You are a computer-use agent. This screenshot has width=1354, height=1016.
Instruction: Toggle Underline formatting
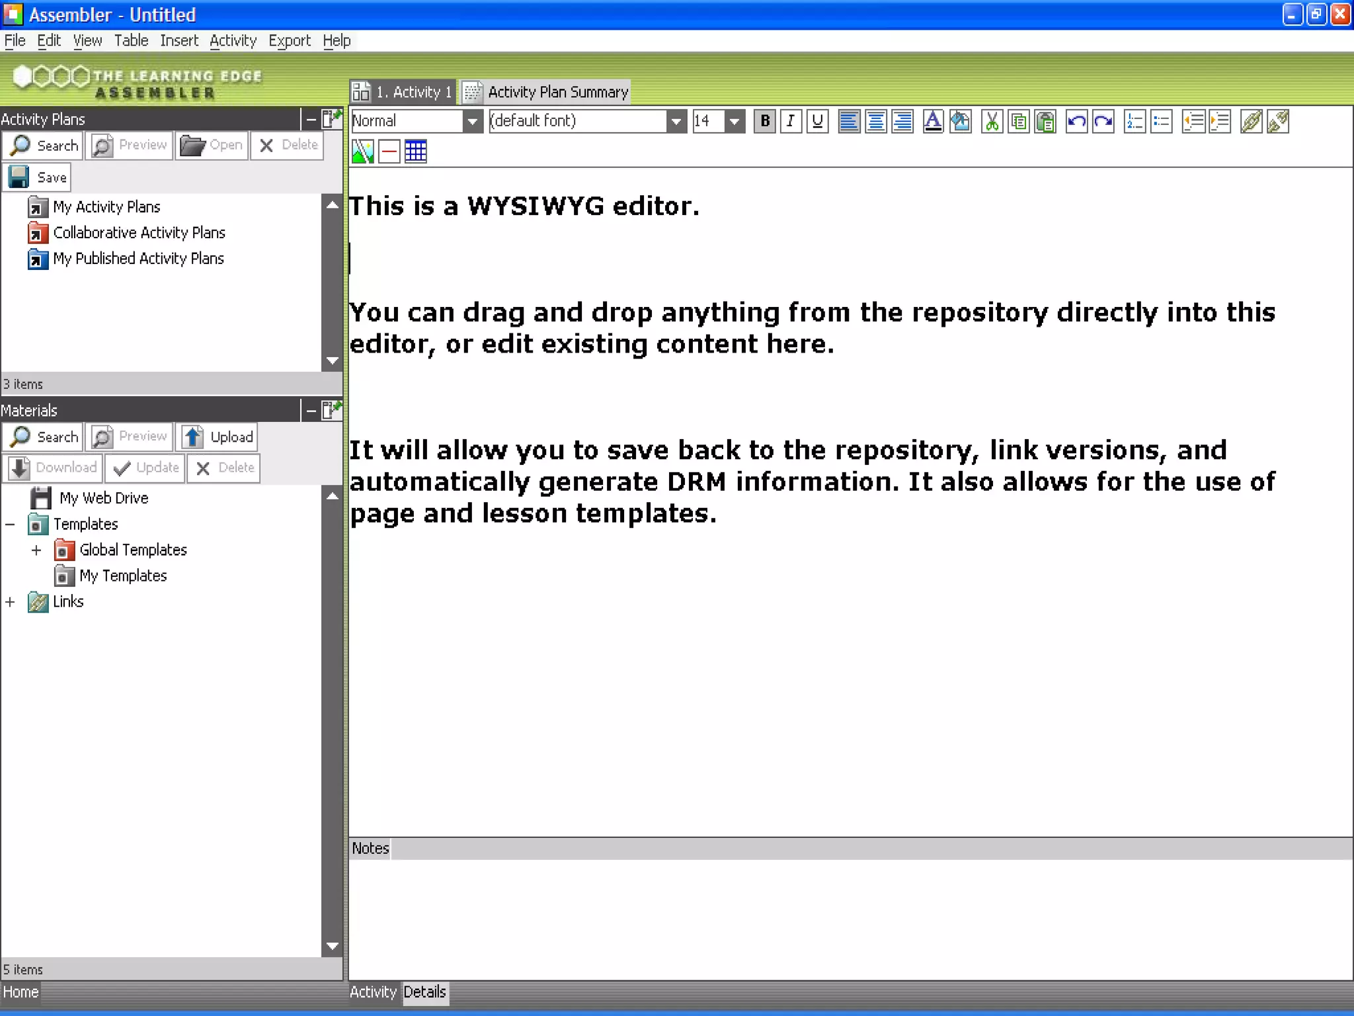818,121
